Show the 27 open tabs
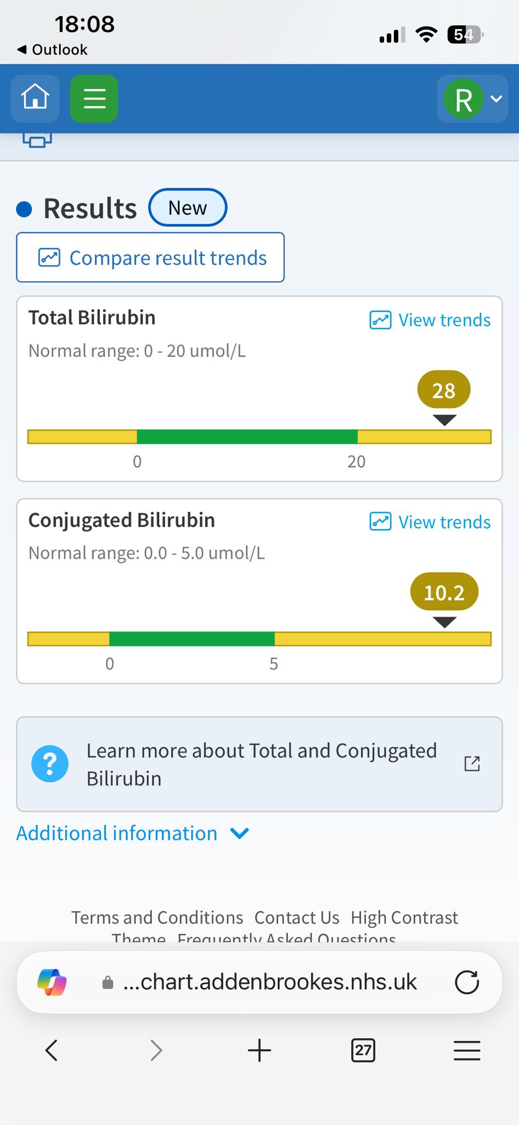The width and height of the screenshot is (519, 1125). (x=363, y=1050)
